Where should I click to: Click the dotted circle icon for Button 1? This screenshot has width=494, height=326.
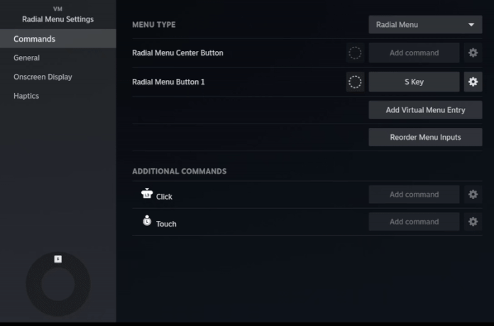click(x=355, y=82)
